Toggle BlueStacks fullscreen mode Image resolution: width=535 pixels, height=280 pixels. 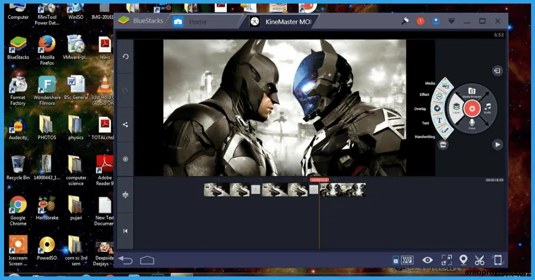446,260
